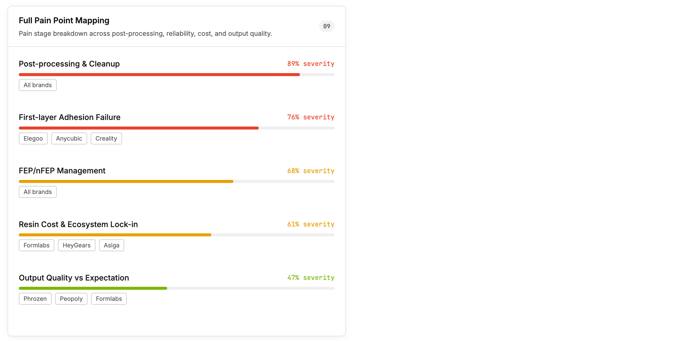Click All brands tag under Post-processing

38,85
